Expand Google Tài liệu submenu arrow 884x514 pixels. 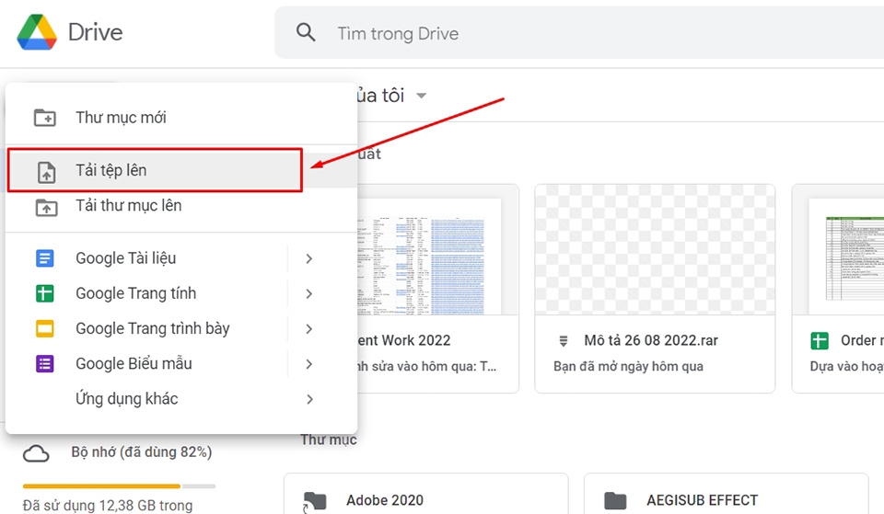pyautogui.click(x=309, y=258)
